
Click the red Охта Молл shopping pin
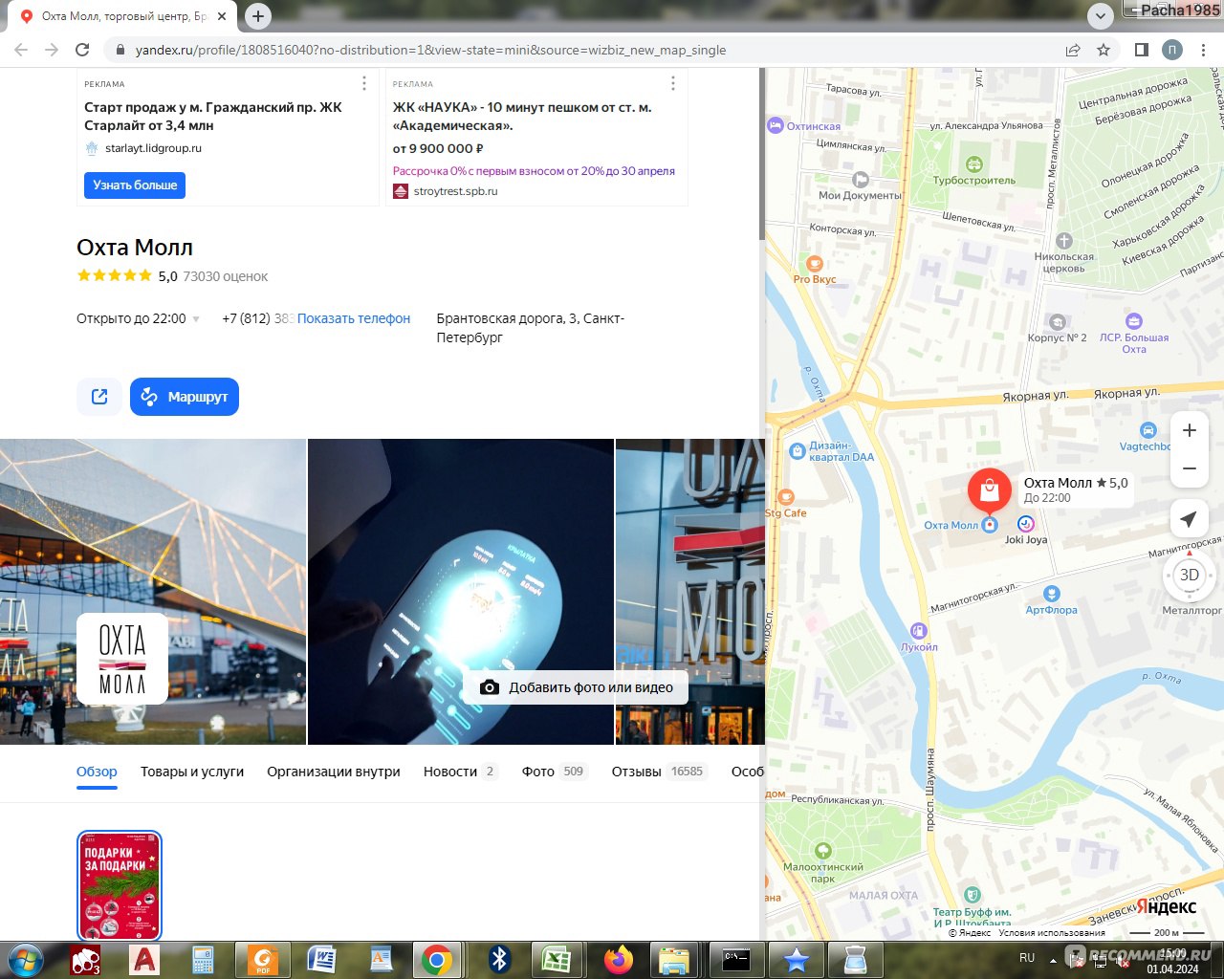tap(990, 490)
